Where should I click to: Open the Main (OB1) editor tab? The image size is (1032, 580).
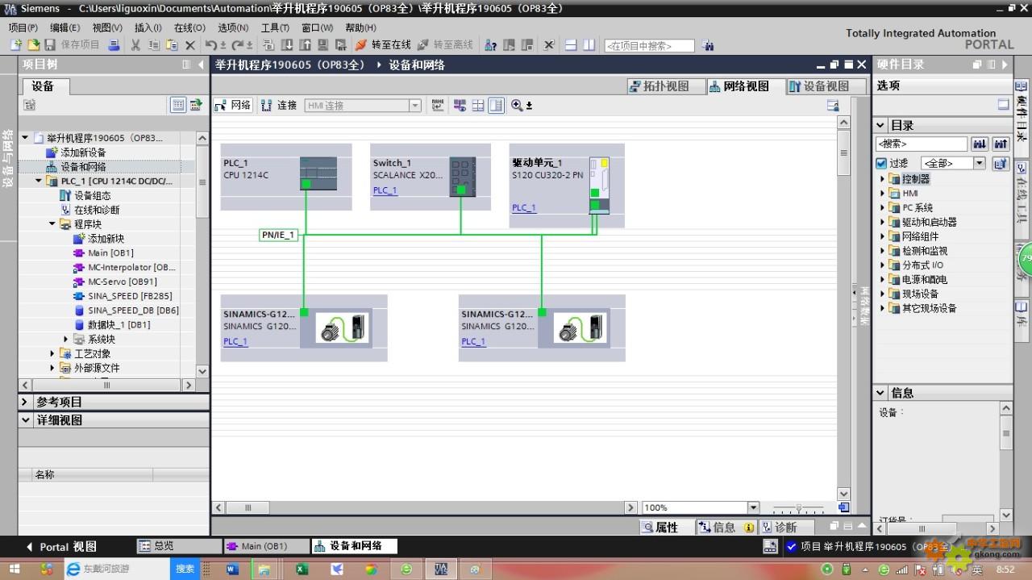pyautogui.click(x=266, y=546)
